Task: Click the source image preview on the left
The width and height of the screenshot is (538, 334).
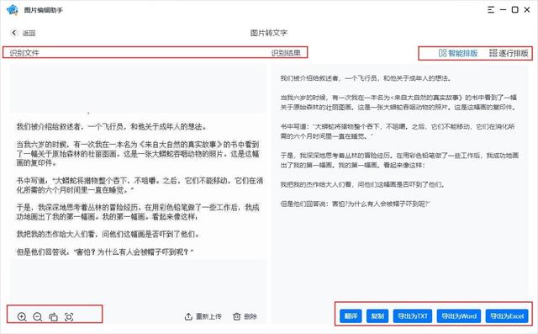Action: pyautogui.click(x=138, y=185)
